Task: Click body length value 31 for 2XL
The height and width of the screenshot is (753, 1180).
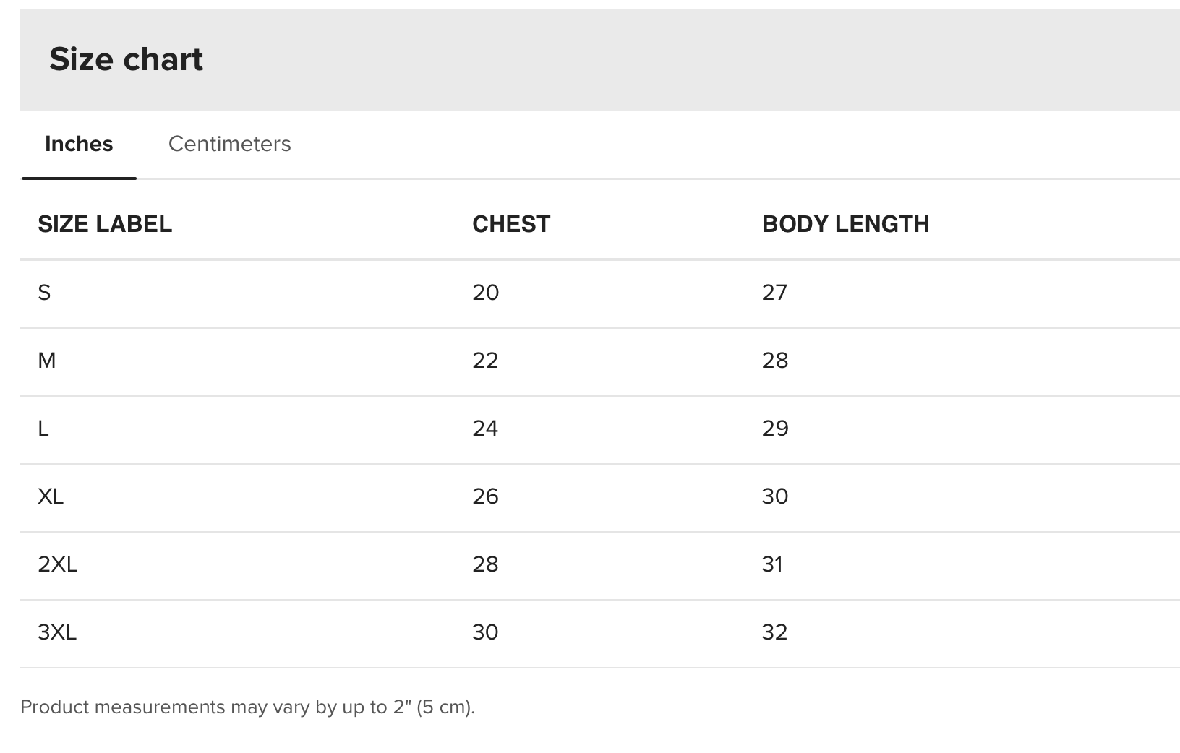Action: (772, 564)
